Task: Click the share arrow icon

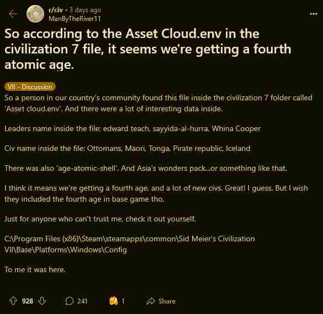Action: point(151,301)
